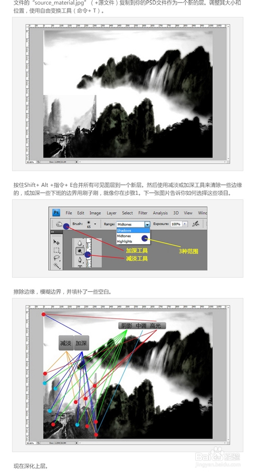Enable the airbrush icon in options bar
Screen dimensions: 255x474
pyautogui.click(x=196, y=224)
